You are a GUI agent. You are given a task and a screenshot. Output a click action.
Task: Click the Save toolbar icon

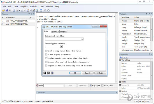(7, 10)
